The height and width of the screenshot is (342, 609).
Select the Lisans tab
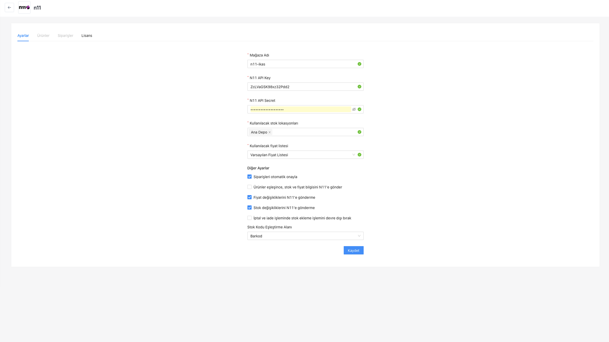coord(87,35)
